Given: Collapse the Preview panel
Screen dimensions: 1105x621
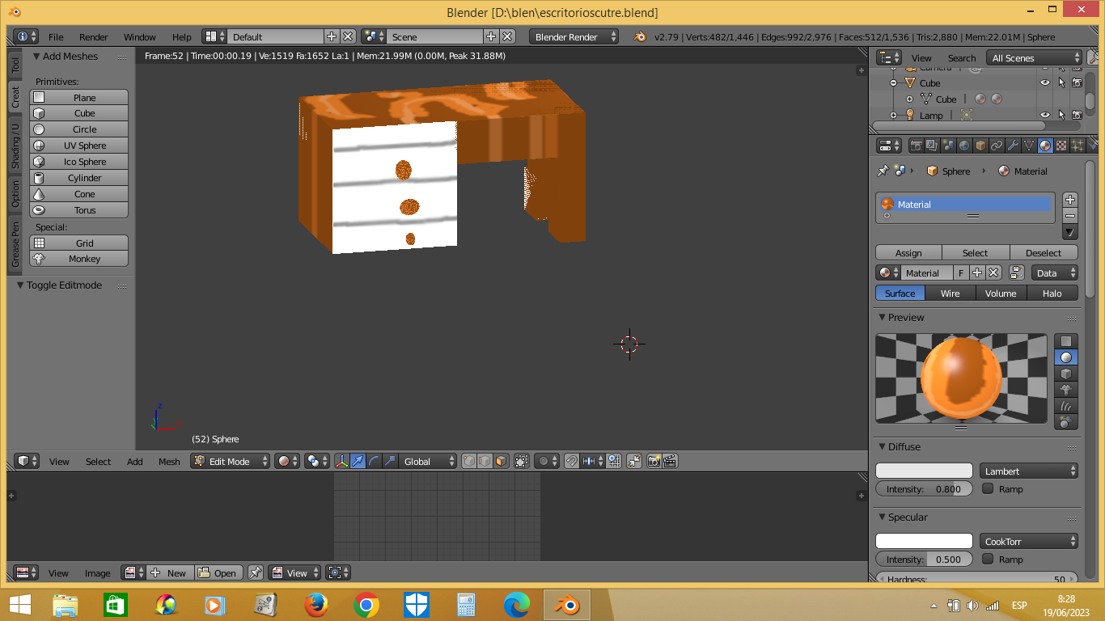Looking at the screenshot, I should pyautogui.click(x=883, y=317).
